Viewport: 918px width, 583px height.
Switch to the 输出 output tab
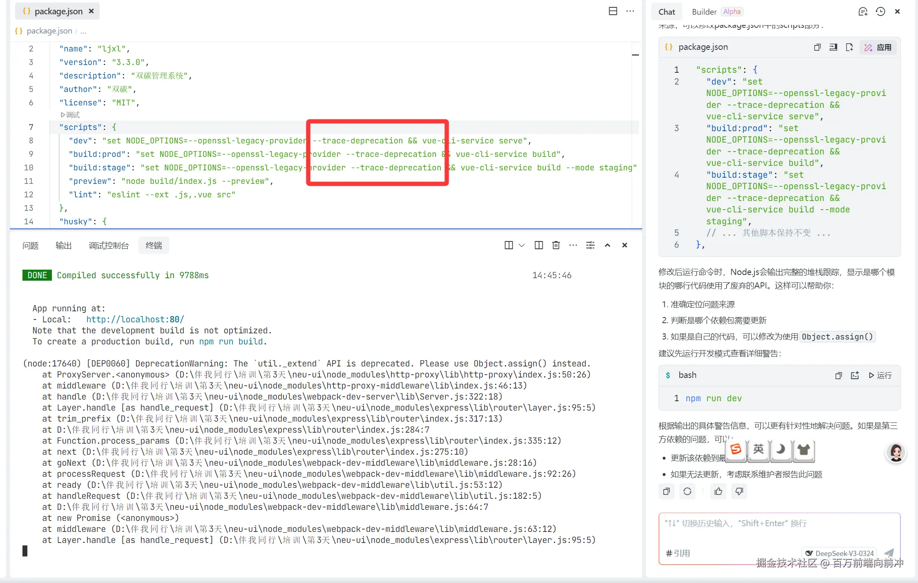click(x=63, y=245)
